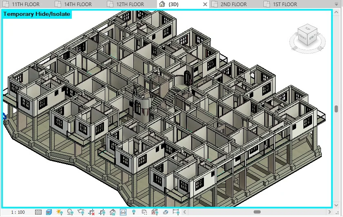Open the view tabs overflow dropdown

click(336, 4)
